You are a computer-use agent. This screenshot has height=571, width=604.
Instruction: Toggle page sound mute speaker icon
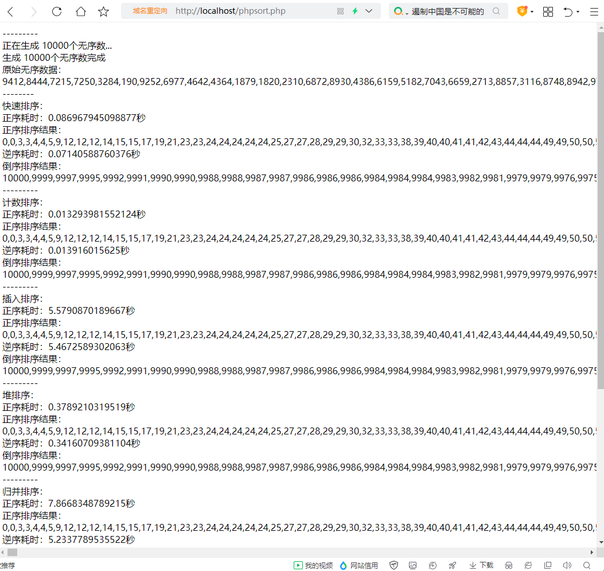(x=567, y=565)
